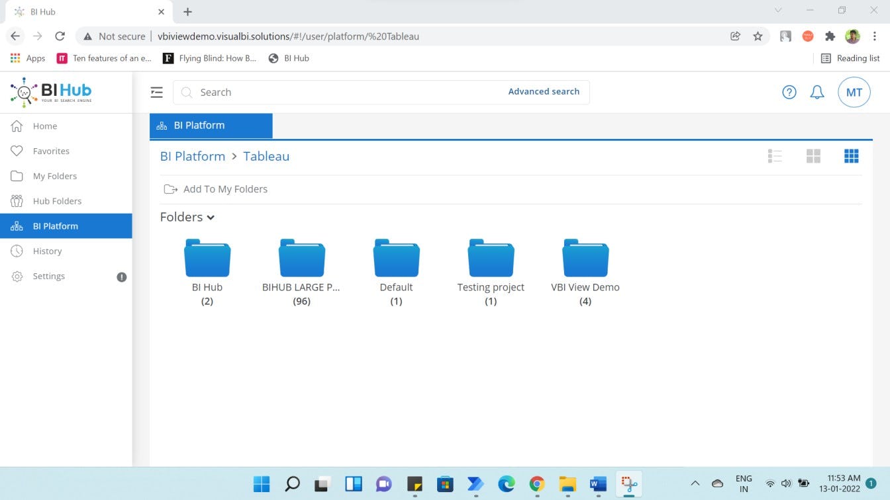Toggle Favorites in the left sidebar
Screen dimensions: 890x500
[x=52, y=151]
